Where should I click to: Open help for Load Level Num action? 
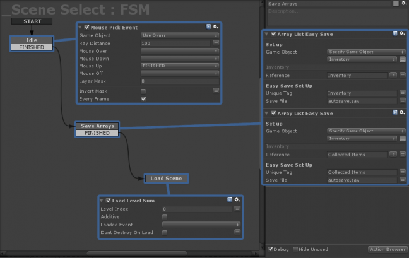(230, 199)
